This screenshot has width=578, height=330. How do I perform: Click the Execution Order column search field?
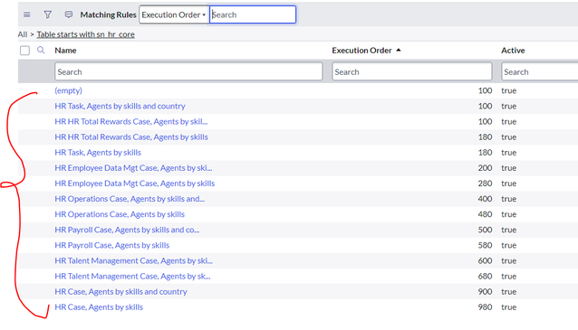411,71
